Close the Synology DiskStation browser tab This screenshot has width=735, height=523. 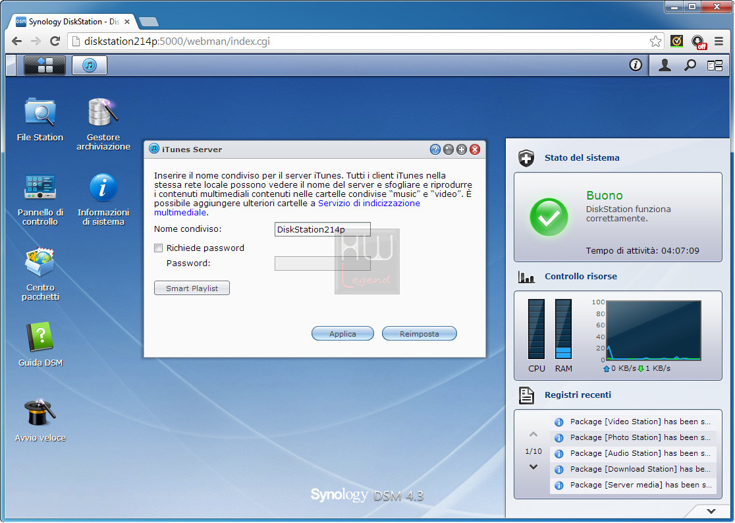126,22
